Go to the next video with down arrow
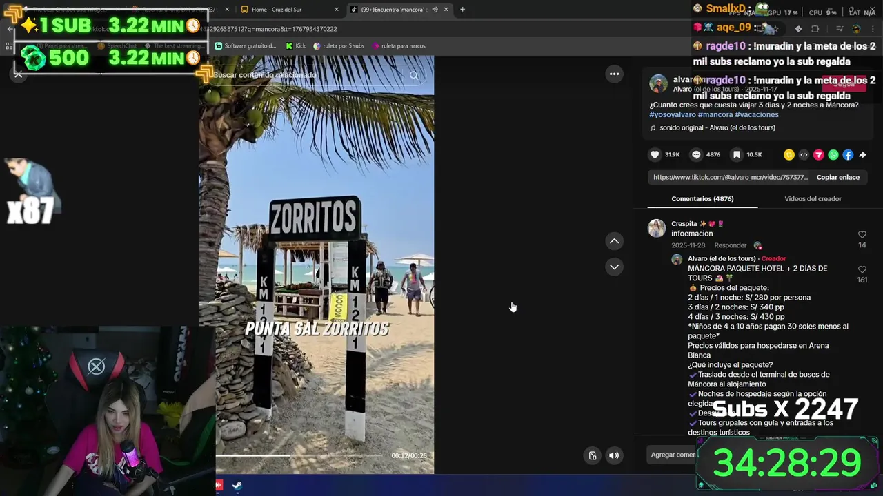Screen dimensions: 883x496 614,267
